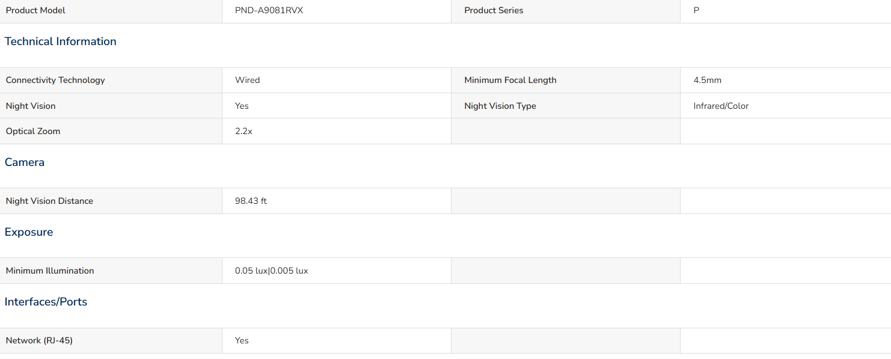Select the Wired connectivity value

pyautogui.click(x=247, y=80)
